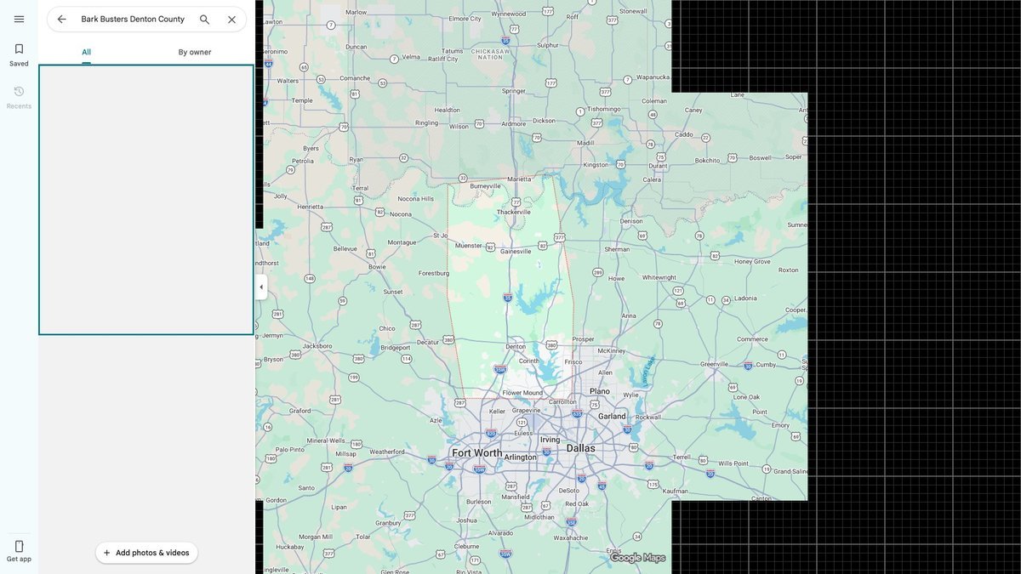Click the Denison map label
The height and width of the screenshot is (574, 1021).
[632, 221]
